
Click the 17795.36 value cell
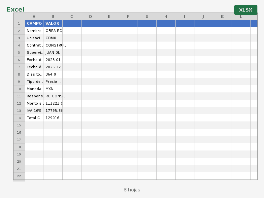(x=53, y=111)
